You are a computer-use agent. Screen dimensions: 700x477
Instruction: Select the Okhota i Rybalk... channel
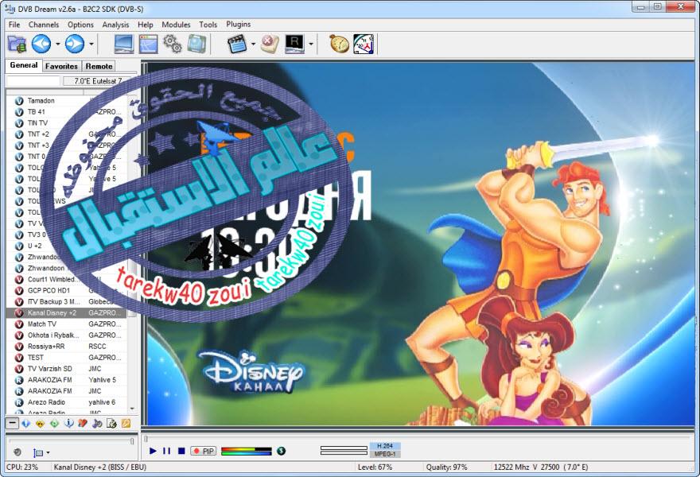click(67, 335)
